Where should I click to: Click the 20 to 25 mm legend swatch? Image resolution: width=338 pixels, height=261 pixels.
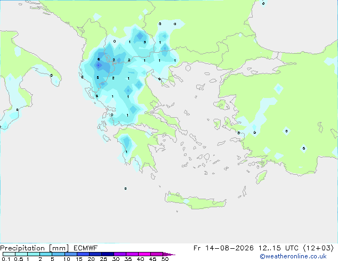pos(95,254)
